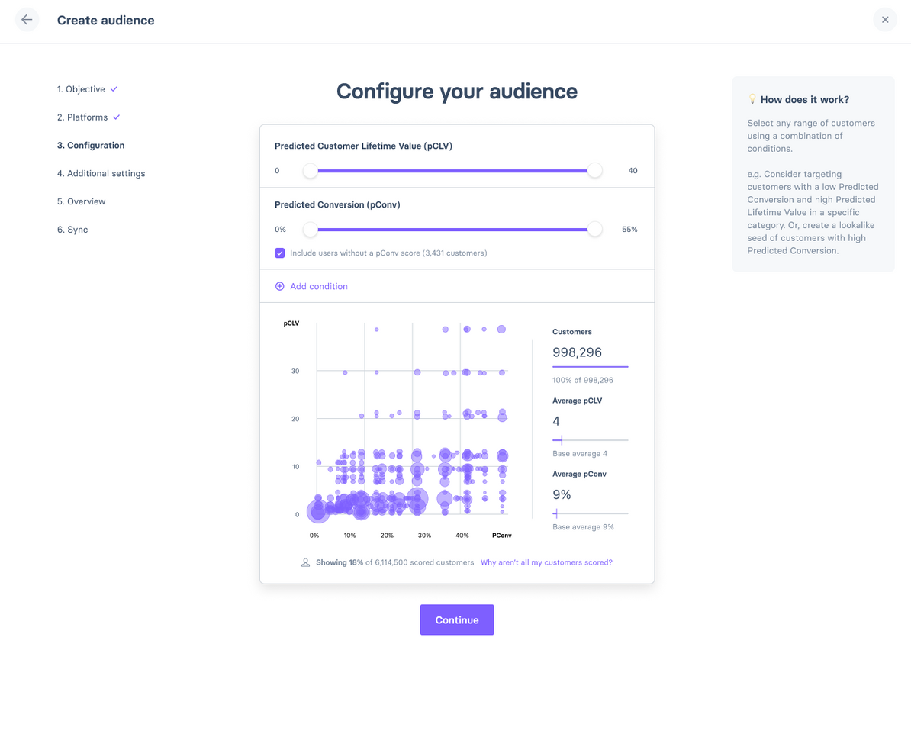Click the checkmark next to Objective step

click(114, 89)
